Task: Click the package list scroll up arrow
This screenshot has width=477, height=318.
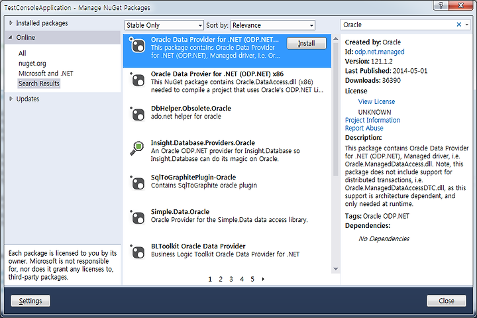Action: 335,38
